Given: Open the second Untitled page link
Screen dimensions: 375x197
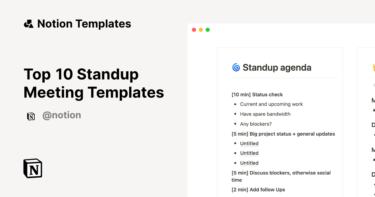Looking at the screenshot, I should [249, 153].
